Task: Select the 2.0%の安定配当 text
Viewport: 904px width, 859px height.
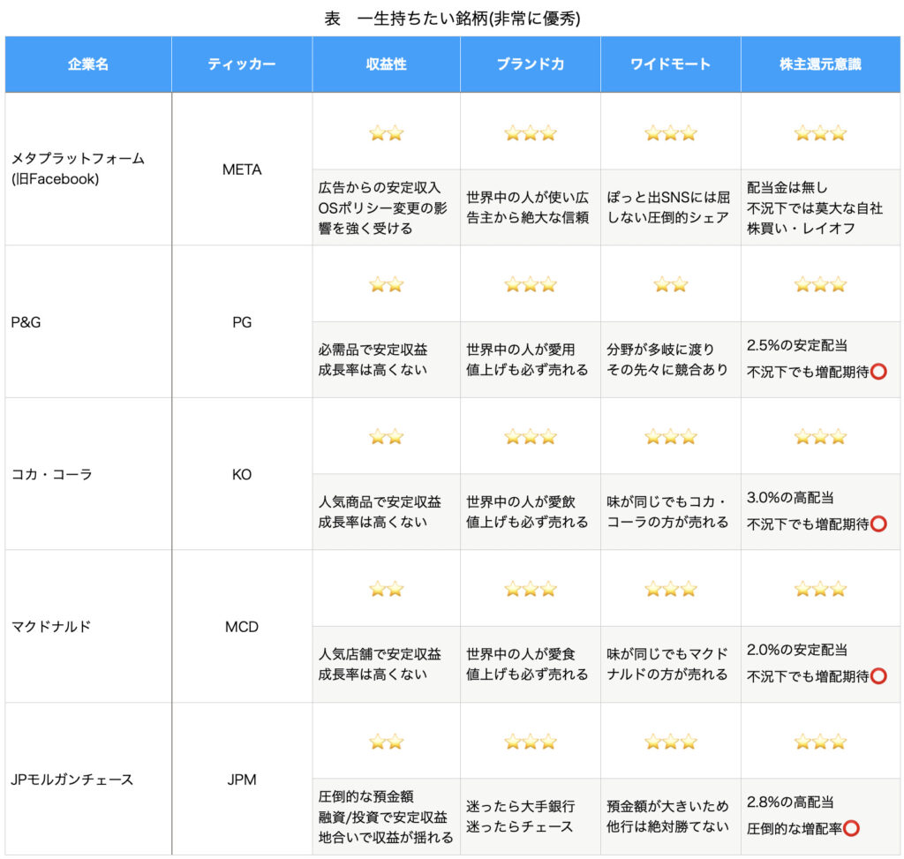Action: tap(797, 650)
